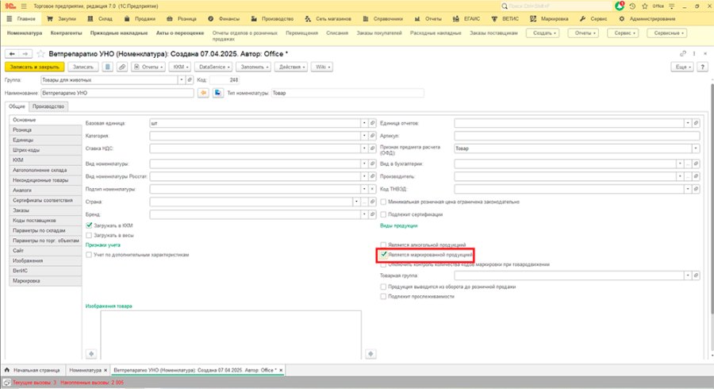
Task: Open notifications bell icon in title bar
Action: tap(620, 6)
